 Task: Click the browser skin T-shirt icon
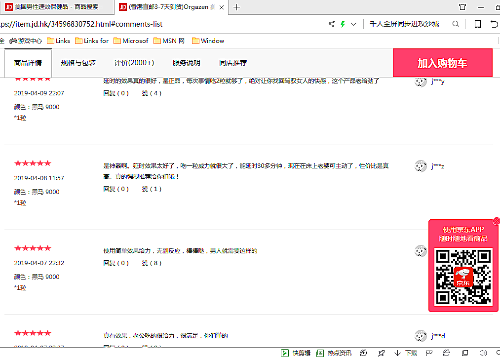coord(462,7)
